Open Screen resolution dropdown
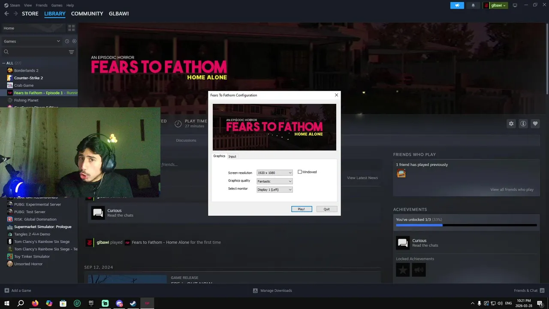This screenshot has width=549, height=309. pos(274,173)
